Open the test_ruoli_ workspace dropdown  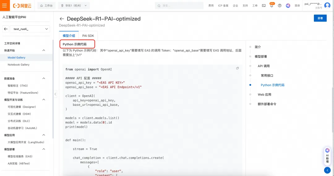tap(30, 29)
